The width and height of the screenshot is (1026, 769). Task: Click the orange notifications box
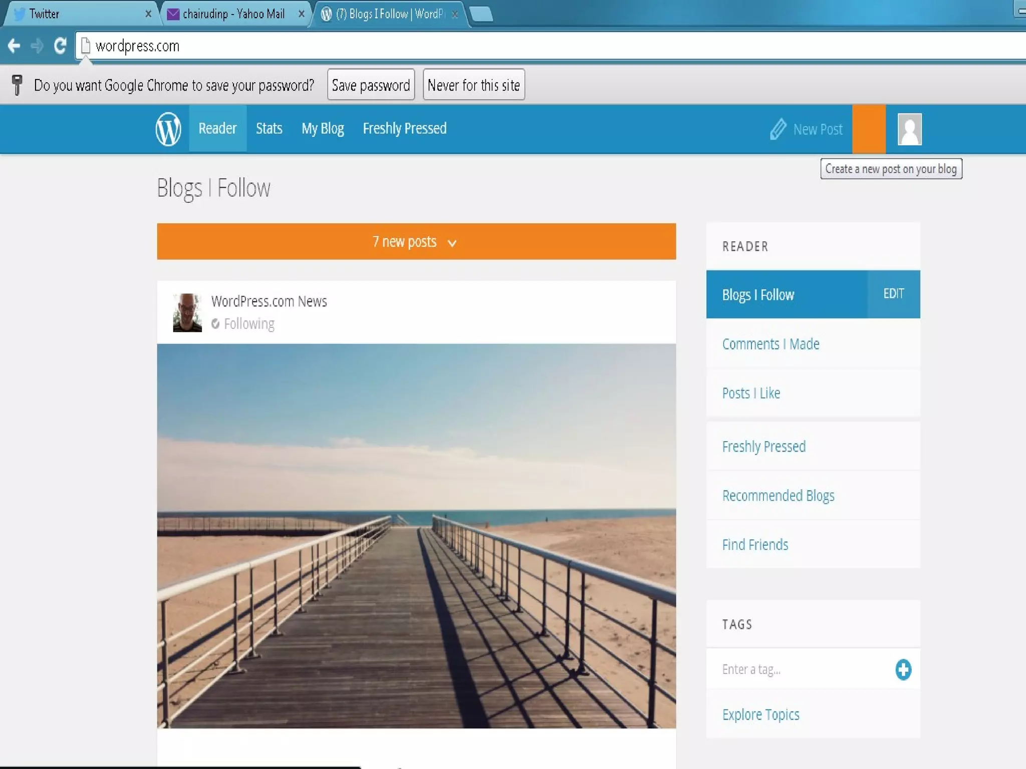point(869,129)
